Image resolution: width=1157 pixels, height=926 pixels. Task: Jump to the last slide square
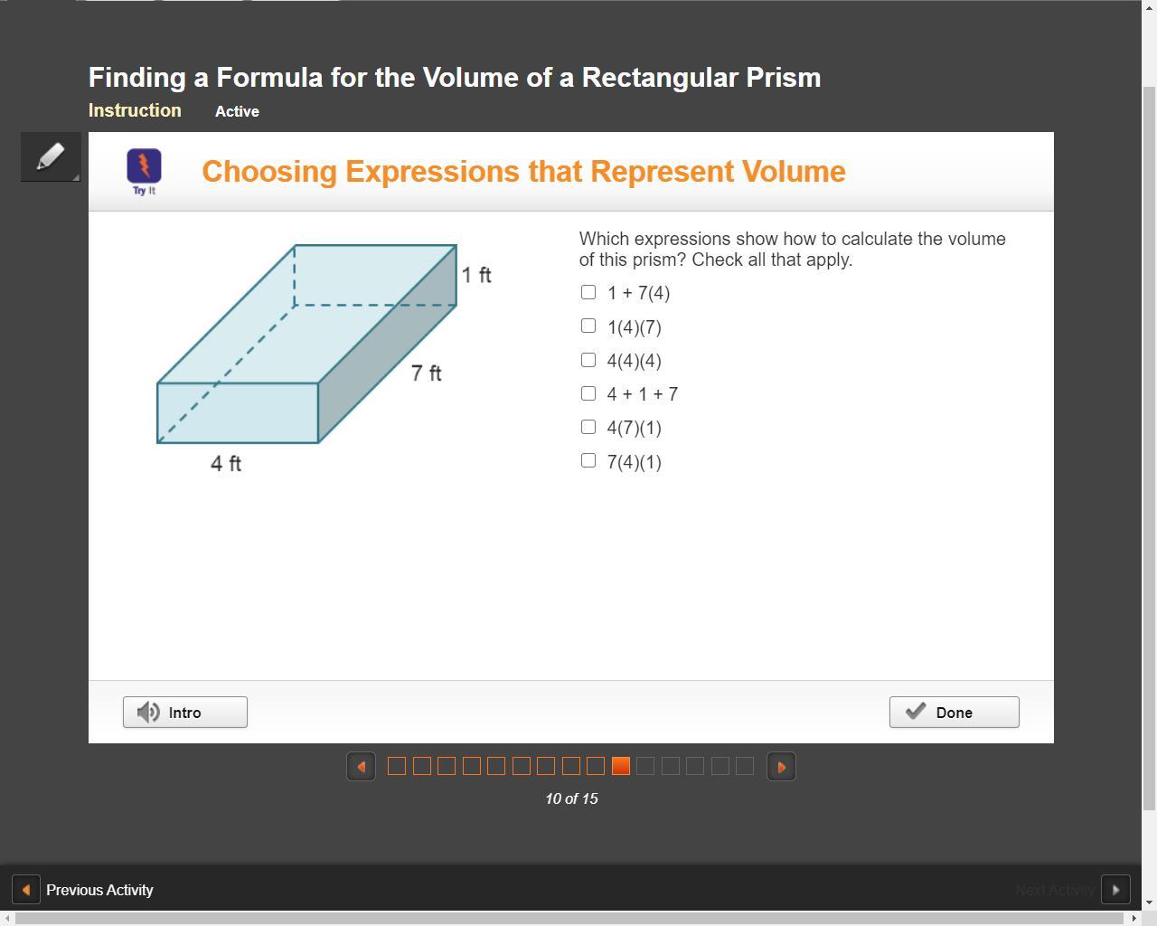[745, 766]
